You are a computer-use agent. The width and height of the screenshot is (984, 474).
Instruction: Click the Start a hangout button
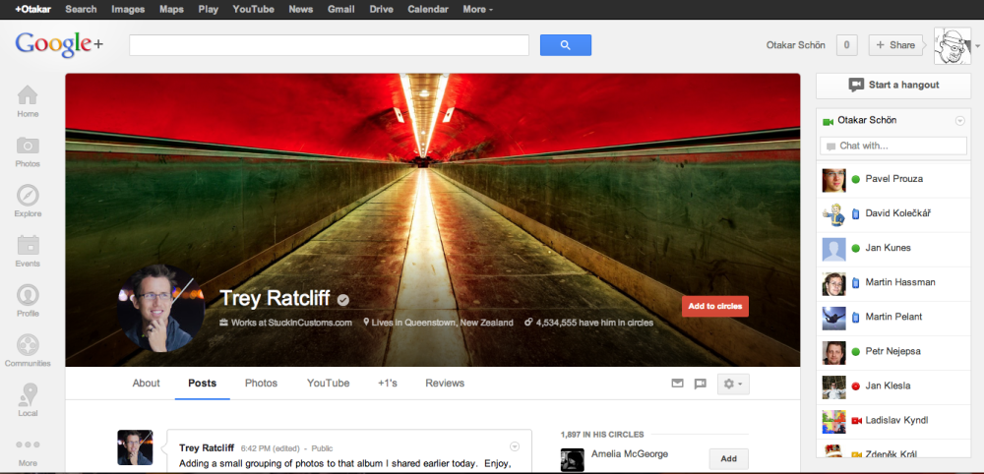tap(893, 86)
